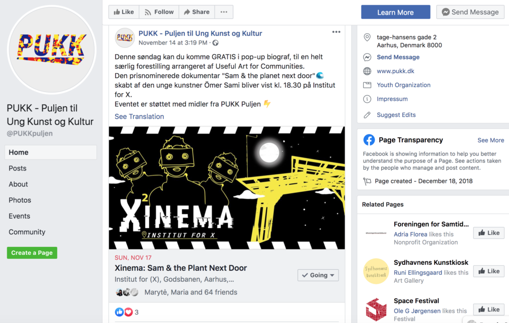Open the Sydhavnens Kunstkiosk page name
Screen dimensions: 509x323
(x=431, y=262)
